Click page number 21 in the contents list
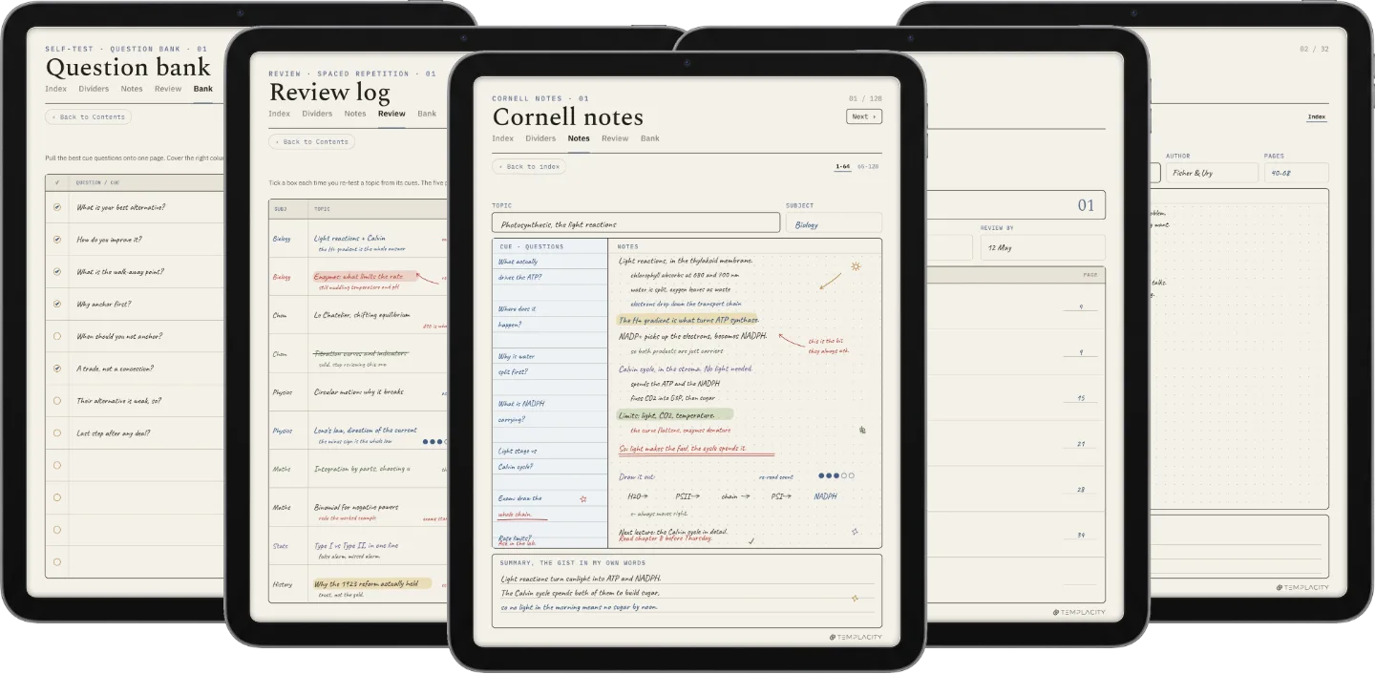 [1081, 444]
